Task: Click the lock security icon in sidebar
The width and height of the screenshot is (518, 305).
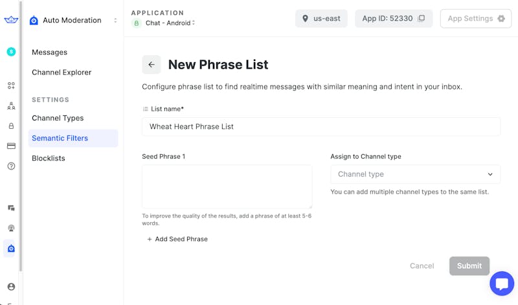Action: pos(11,126)
